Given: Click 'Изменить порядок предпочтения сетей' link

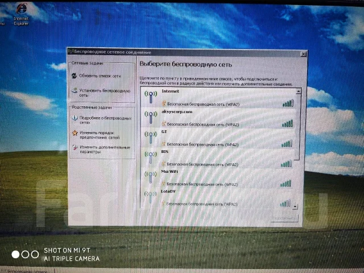Looking at the screenshot, I should pos(100,135).
